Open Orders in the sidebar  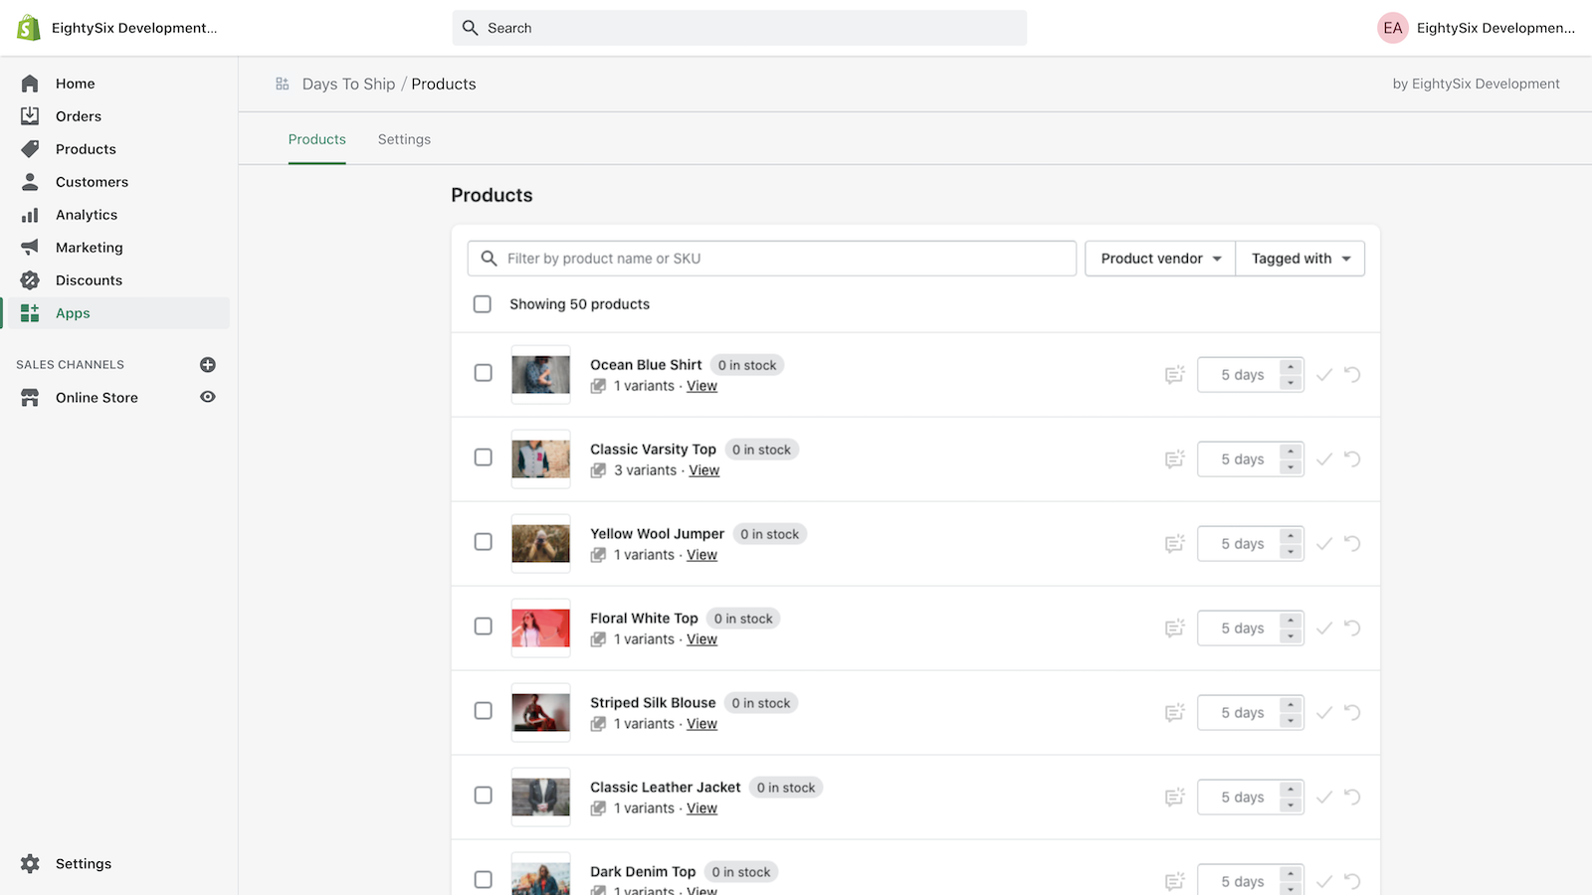click(x=79, y=116)
